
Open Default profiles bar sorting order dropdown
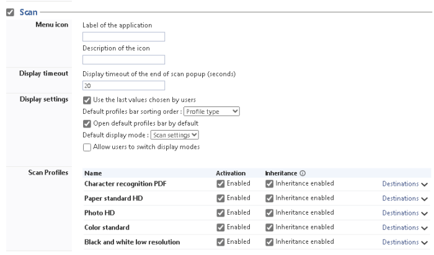point(212,111)
